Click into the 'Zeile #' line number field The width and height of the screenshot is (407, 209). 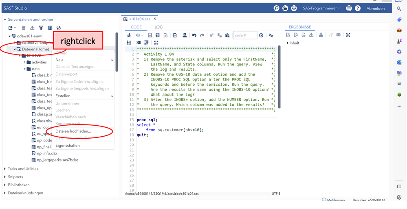[245, 35]
